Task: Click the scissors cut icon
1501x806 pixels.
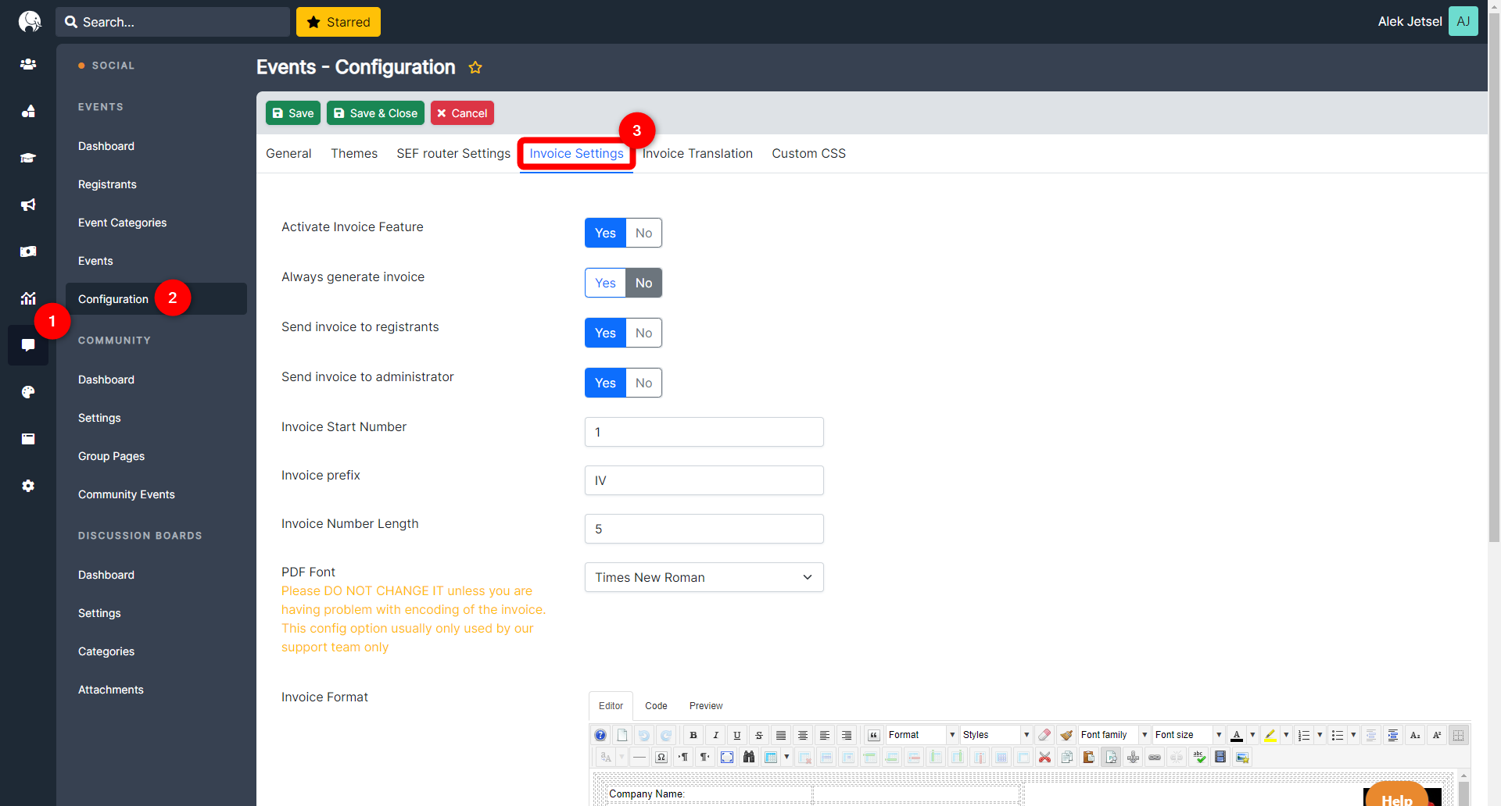Action: [x=1044, y=757]
